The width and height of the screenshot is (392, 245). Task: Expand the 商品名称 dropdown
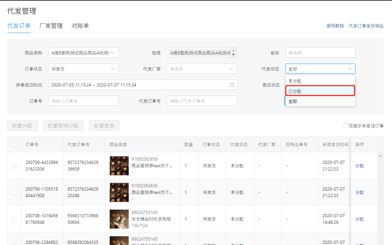tap(83, 53)
